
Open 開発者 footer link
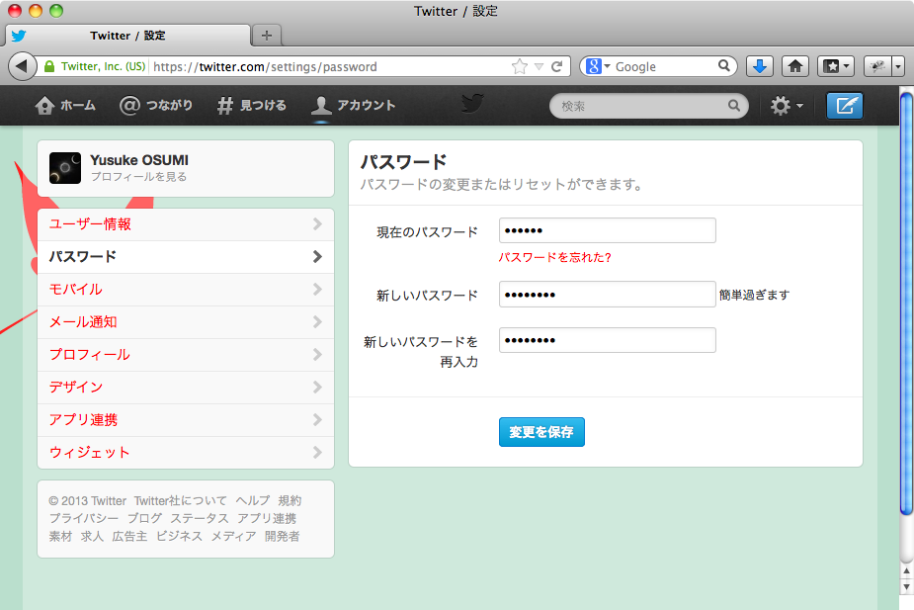[x=283, y=536]
